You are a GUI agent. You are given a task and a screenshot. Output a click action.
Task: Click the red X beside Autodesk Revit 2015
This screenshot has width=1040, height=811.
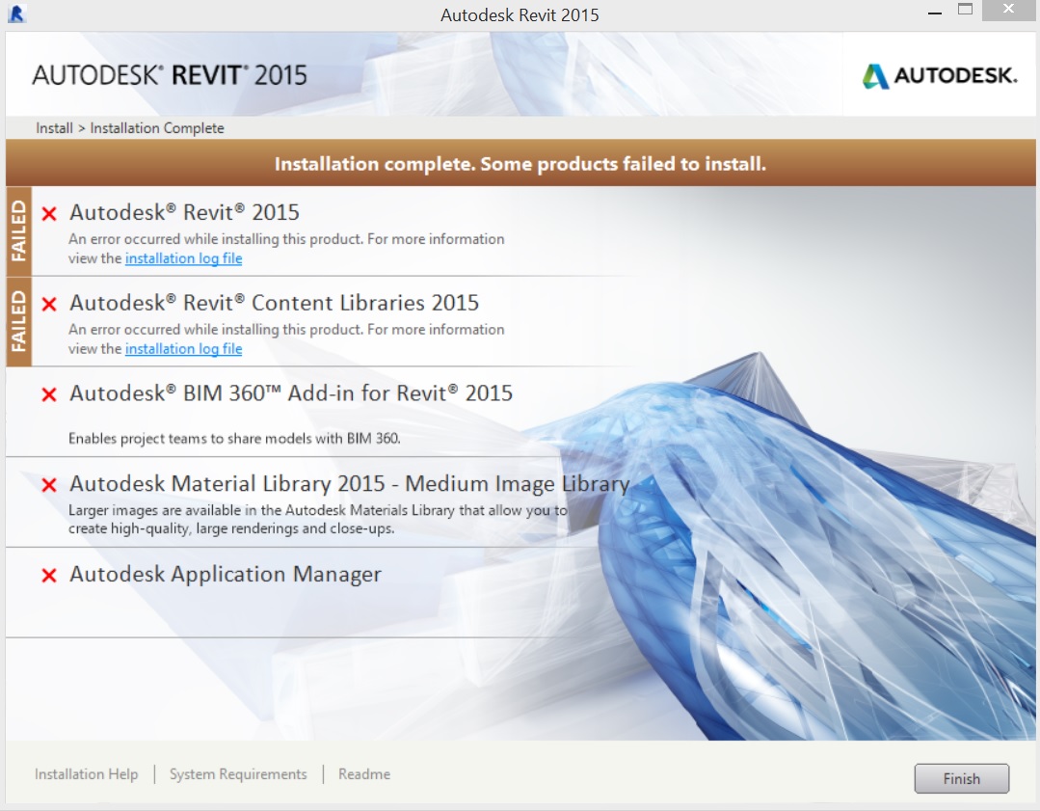pyautogui.click(x=49, y=214)
